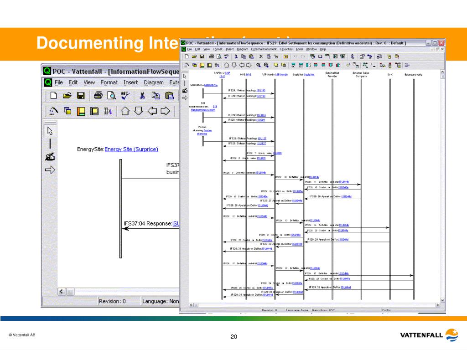Click Save icon in the back window
This screenshot has height=350, width=467.
(x=81, y=95)
